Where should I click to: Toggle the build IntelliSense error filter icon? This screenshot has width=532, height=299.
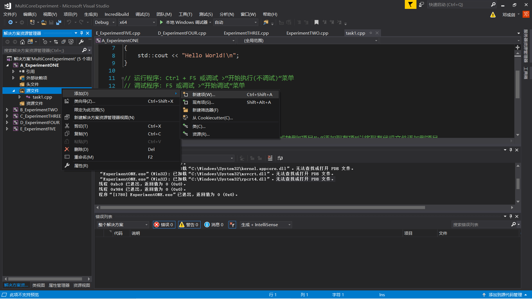232,225
